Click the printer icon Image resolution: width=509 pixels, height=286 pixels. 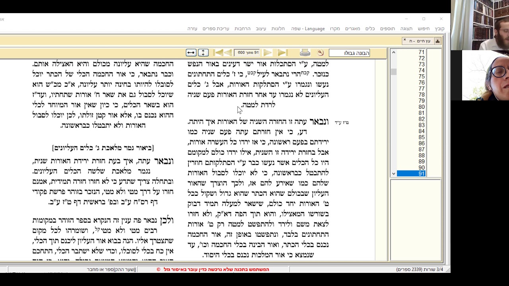pyautogui.click(x=305, y=53)
